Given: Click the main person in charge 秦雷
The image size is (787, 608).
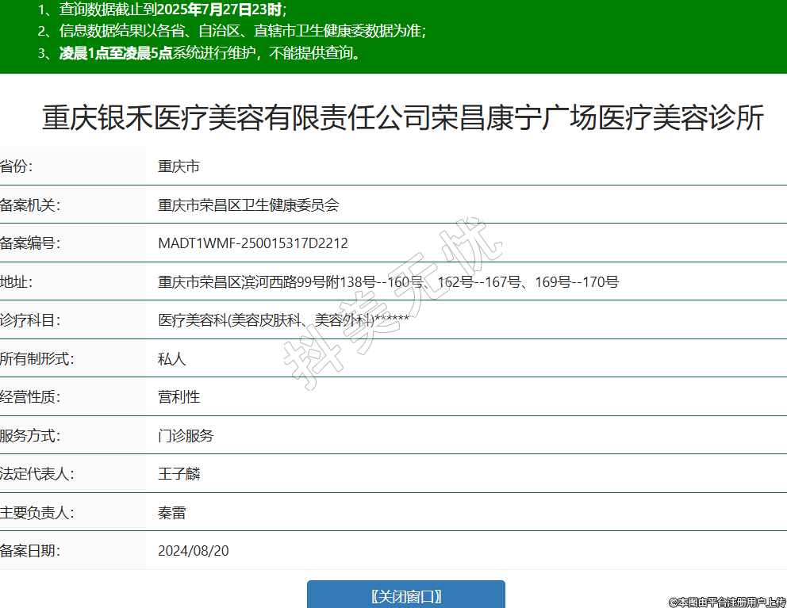Looking at the screenshot, I should click(x=172, y=512).
